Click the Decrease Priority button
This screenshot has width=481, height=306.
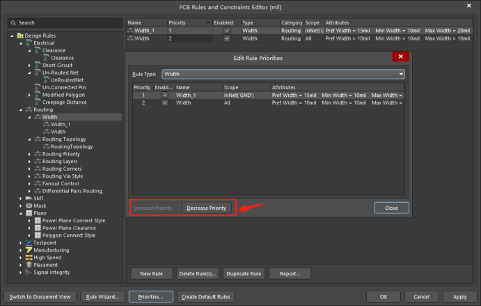[207, 208]
